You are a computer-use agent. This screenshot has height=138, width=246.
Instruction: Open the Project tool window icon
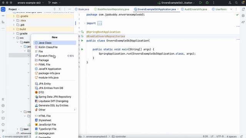(x=3, y=9)
